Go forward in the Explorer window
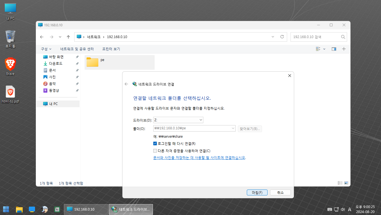This screenshot has height=215, width=381. [51, 37]
